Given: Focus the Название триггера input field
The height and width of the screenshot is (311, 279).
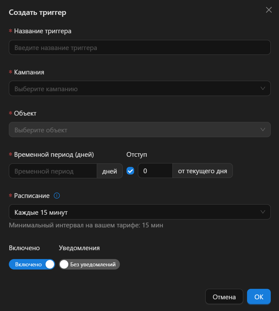Looking at the screenshot, I should click(140, 48).
